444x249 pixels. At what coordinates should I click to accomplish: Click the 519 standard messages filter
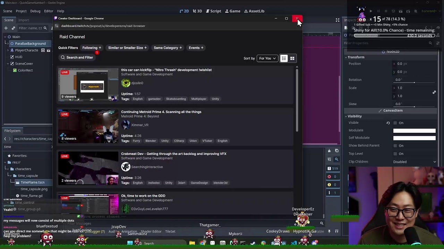(x=333, y=168)
